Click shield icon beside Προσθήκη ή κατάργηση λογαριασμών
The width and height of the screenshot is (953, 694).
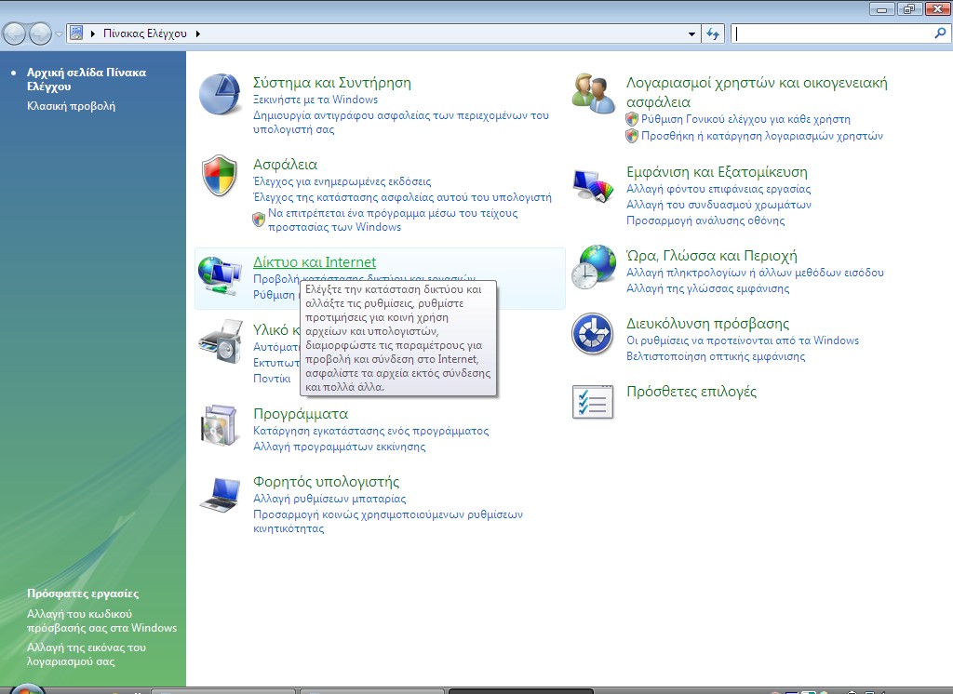[632, 136]
